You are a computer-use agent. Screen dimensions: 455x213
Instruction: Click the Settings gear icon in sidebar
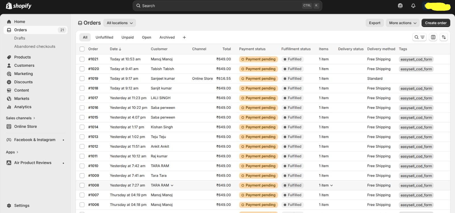9,206
